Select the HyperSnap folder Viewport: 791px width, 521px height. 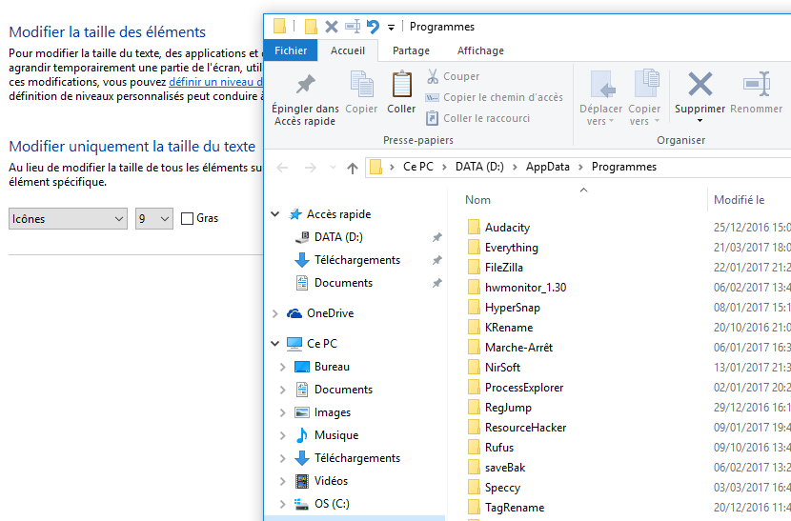tap(513, 308)
